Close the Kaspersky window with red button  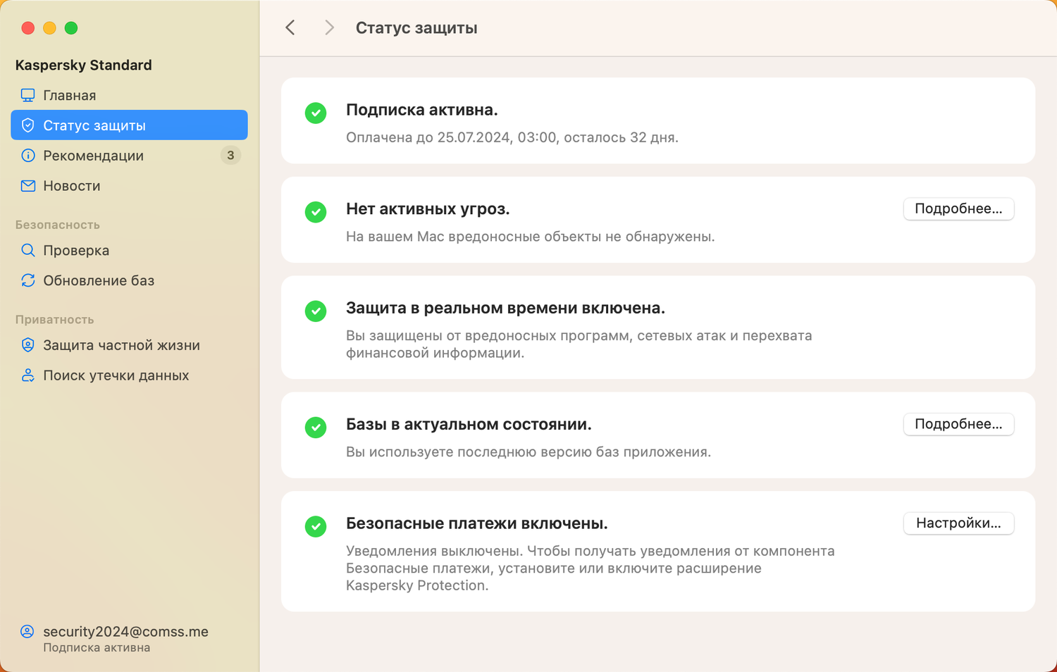(x=28, y=28)
